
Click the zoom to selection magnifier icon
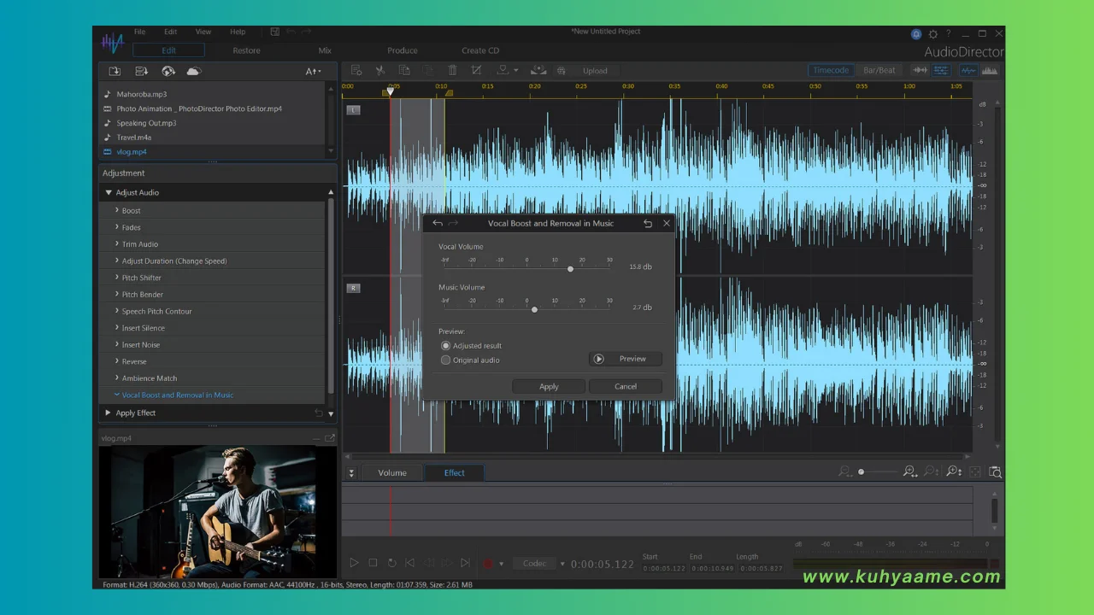pos(995,471)
